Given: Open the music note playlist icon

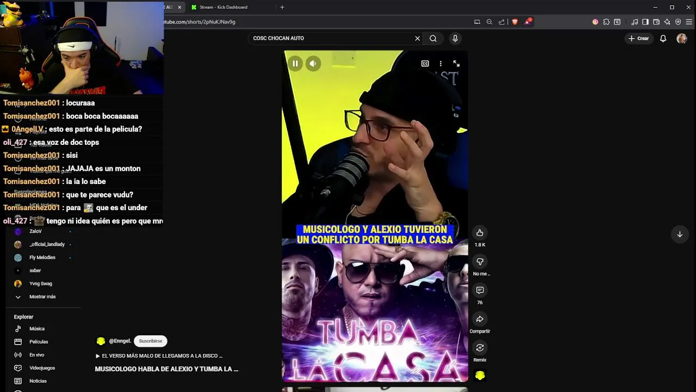Looking at the screenshot, I should tap(635, 22).
